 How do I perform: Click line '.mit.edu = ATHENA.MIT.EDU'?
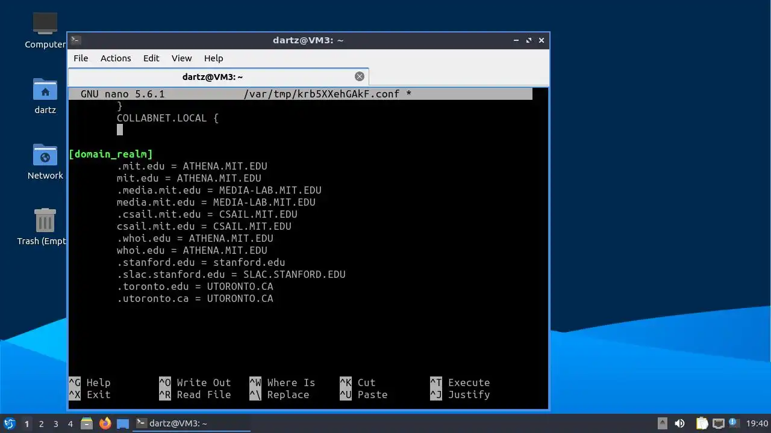pyautogui.click(x=192, y=166)
